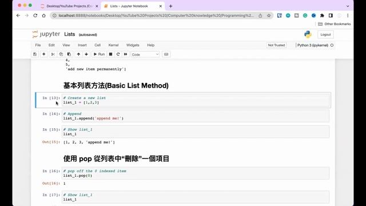The height and width of the screenshot is (206, 366).
Task: Restart the kernel icon
Action: point(118,54)
